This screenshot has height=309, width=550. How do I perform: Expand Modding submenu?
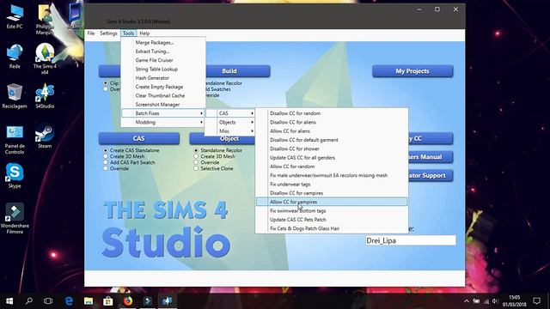click(163, 122)
